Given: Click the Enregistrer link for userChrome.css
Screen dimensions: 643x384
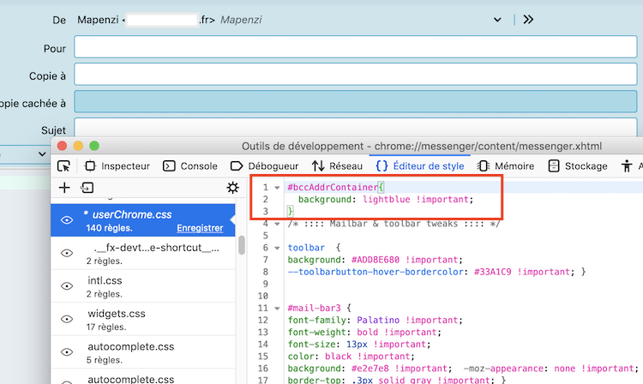Looking at the screenshot, I should pyautogui.click(x=200, y=229).
